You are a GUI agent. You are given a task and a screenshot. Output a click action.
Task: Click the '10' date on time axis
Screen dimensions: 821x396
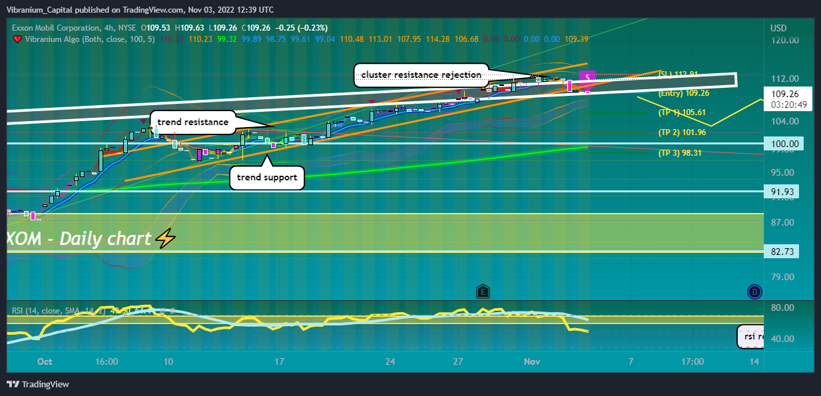pos(168,362)
